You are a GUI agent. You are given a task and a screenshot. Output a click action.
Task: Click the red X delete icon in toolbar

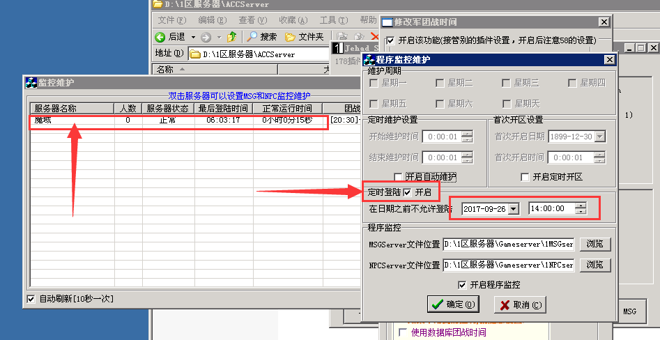[375, 37]
